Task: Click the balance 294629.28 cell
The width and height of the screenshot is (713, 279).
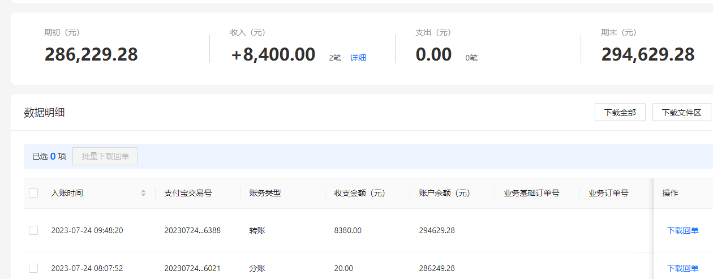Action: tap(437, 230)
